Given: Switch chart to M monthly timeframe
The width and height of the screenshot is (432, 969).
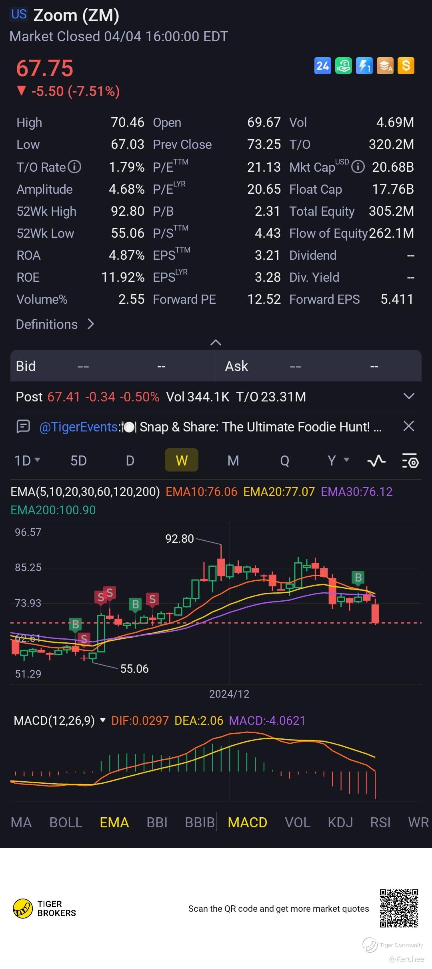Looking at the screenshot, I should [233, 461].
